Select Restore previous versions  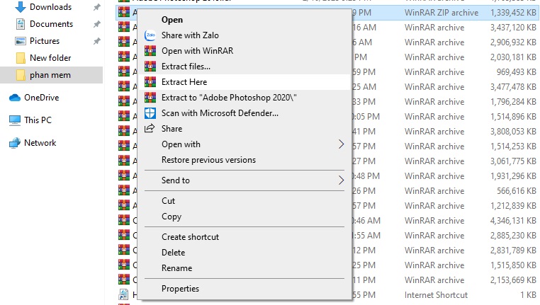pyautogui.click(x=208, y=160)
